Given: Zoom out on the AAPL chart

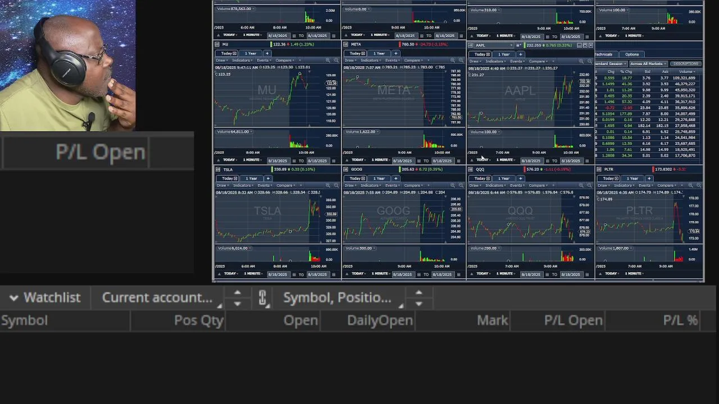Looking at the screenshot, I should click(589, 61).
